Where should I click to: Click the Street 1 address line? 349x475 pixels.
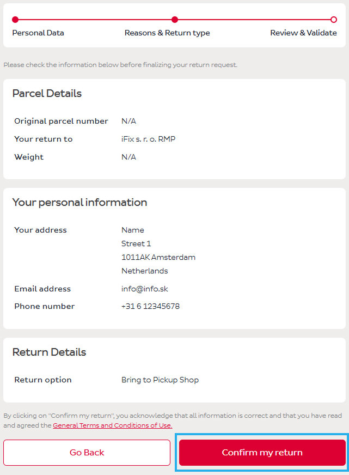[136, 243]
